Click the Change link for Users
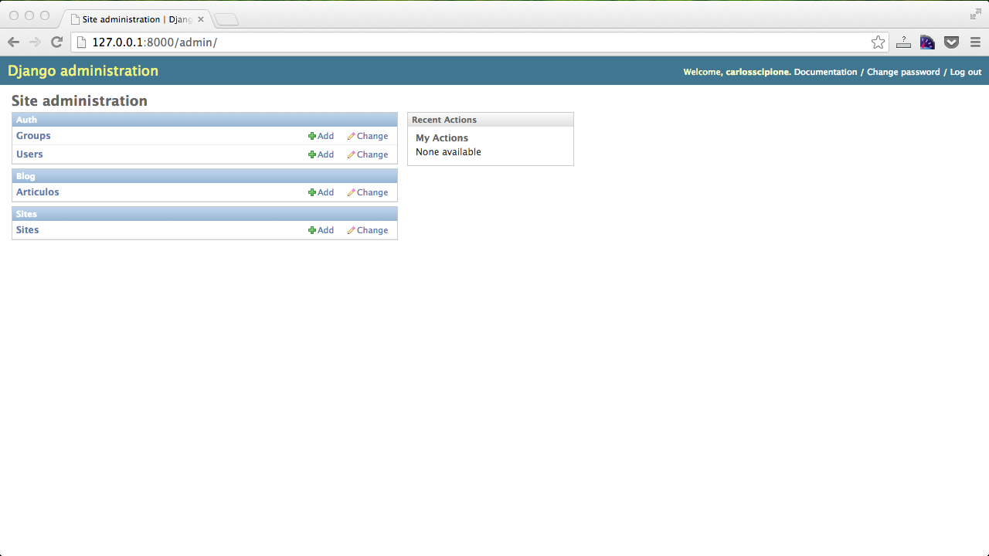989x556 pixels. coord(372,154)
